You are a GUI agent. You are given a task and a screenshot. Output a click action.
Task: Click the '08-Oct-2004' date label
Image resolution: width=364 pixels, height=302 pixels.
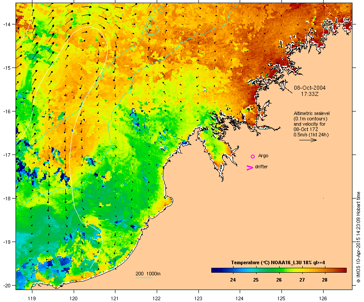pos(310,88)
